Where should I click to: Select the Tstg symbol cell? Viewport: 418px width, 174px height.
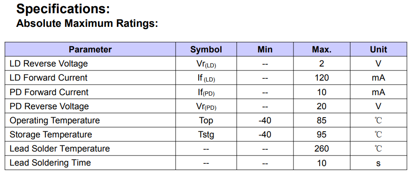click(206, 134)
